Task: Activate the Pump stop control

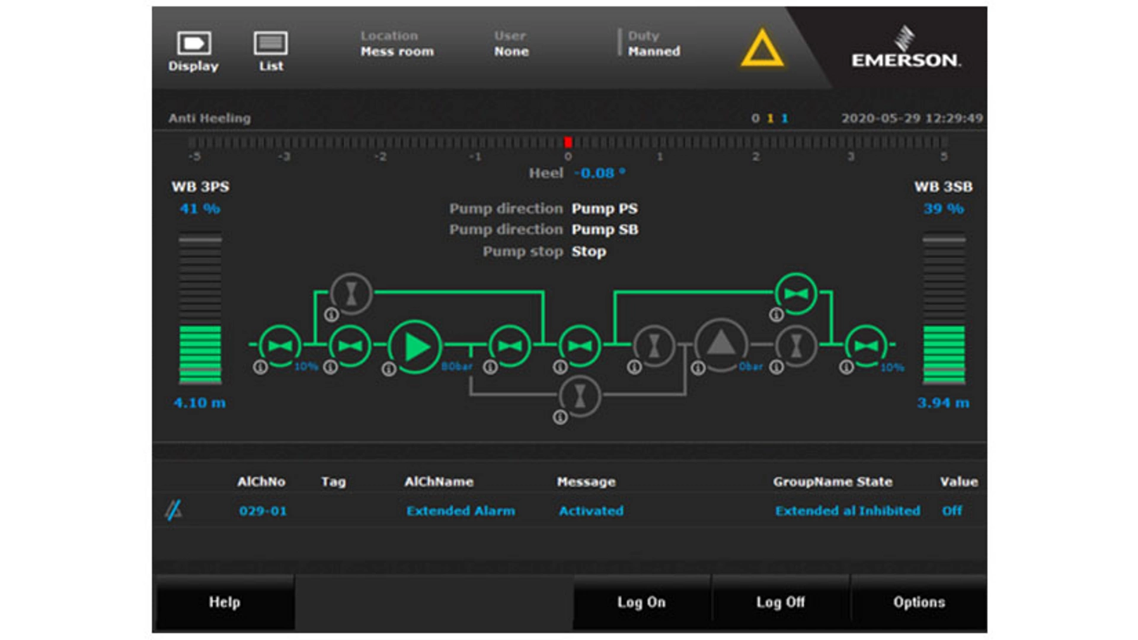Action: (588, 252)
